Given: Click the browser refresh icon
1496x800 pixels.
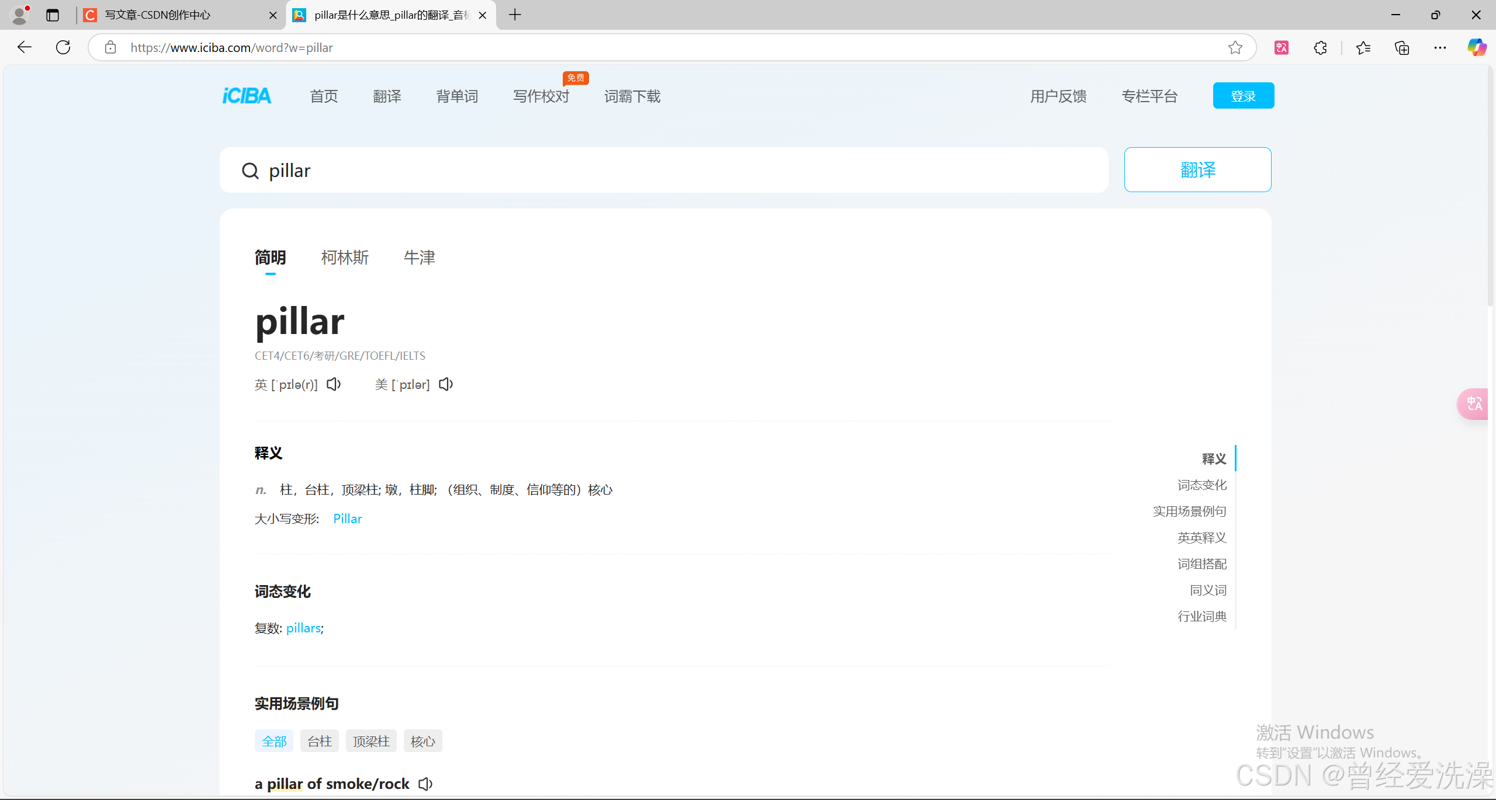Looking at the screenshot, I should (63, 47).
